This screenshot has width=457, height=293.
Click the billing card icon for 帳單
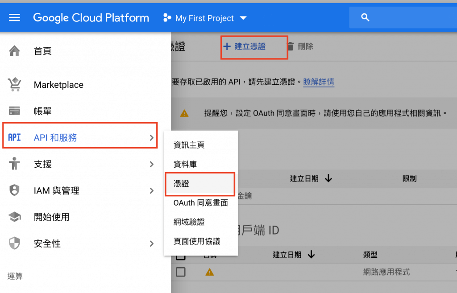point(14,111)
